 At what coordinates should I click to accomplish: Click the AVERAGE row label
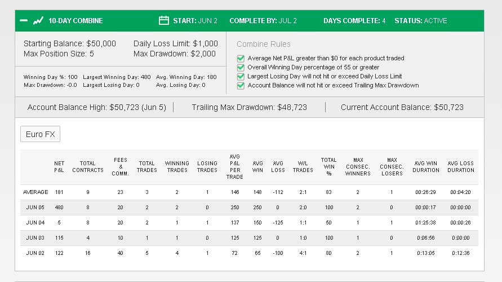(x=35, y=192)
